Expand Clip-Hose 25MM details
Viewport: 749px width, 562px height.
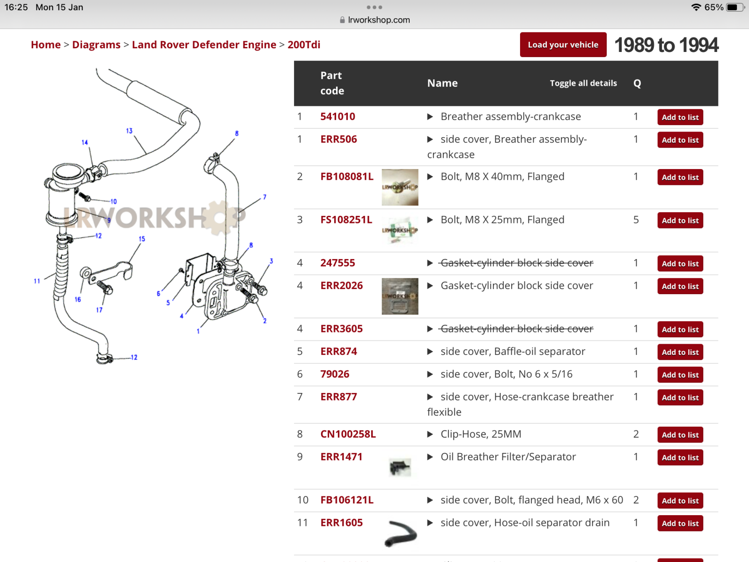coord(430,434)
